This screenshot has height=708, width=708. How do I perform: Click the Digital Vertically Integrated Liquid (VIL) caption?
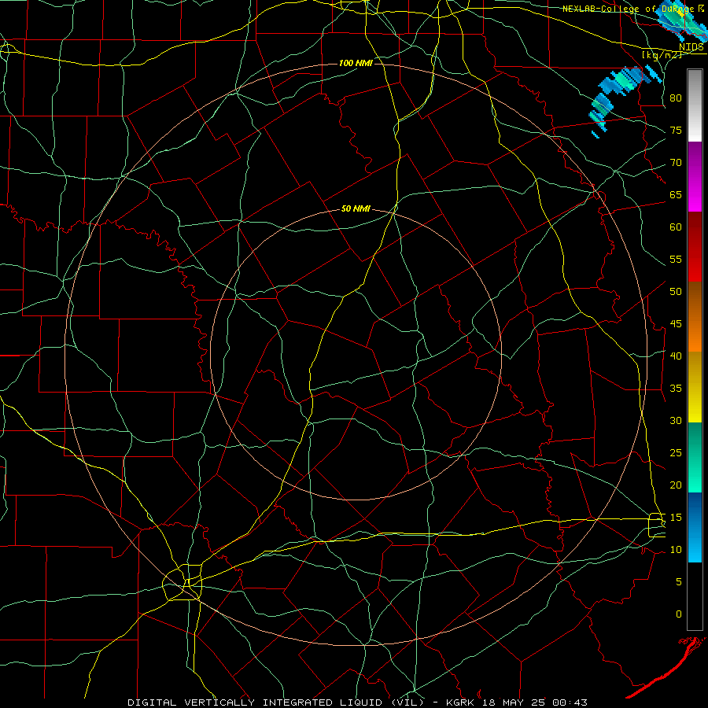click(277, 702)
